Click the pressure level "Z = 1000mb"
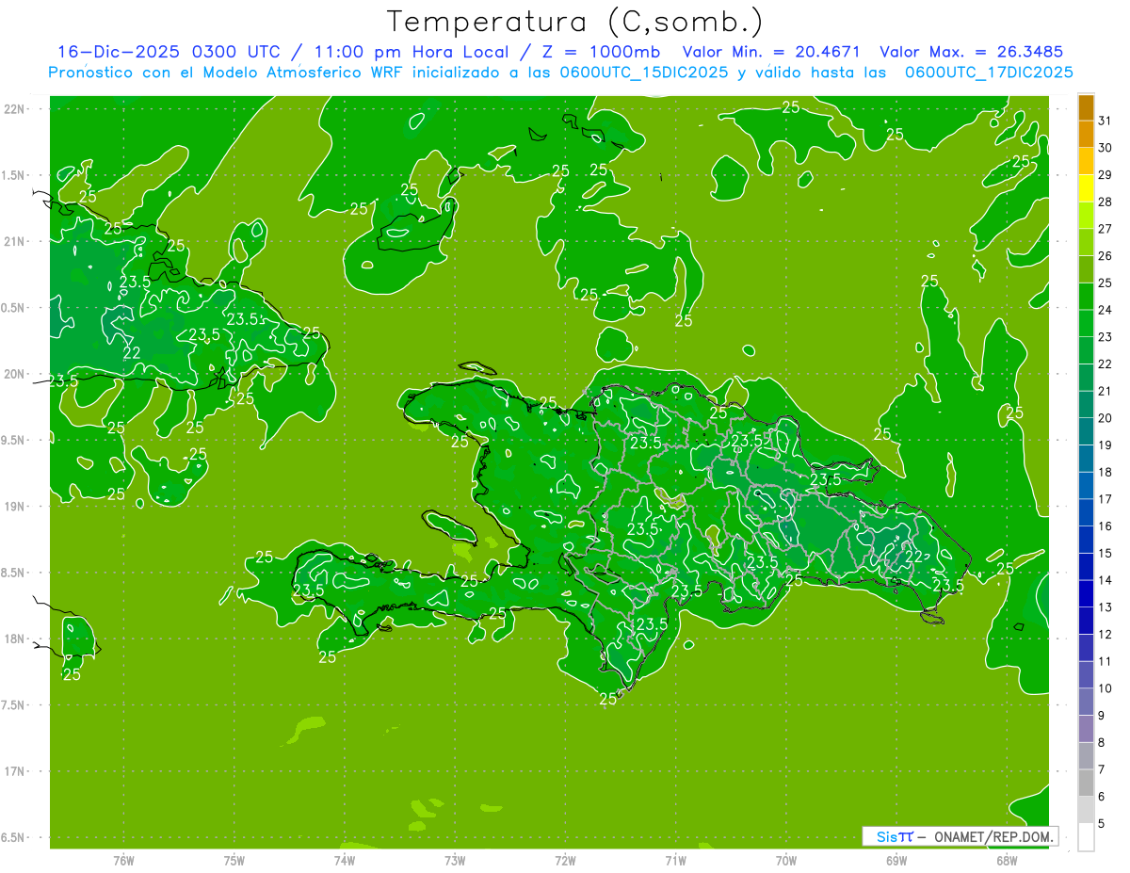This screenshot has height=873, width=1130. (601, 52)
